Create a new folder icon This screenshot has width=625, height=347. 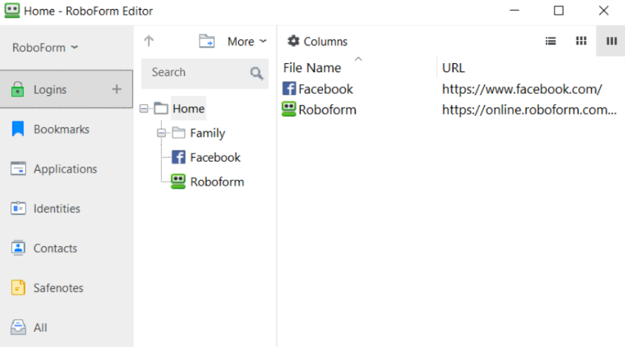click(207, 41)
